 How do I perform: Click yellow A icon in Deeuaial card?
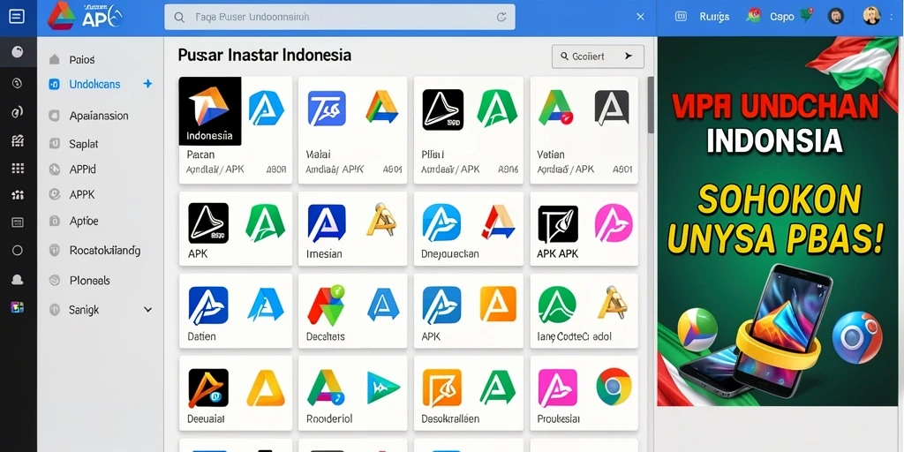point(265,388)
